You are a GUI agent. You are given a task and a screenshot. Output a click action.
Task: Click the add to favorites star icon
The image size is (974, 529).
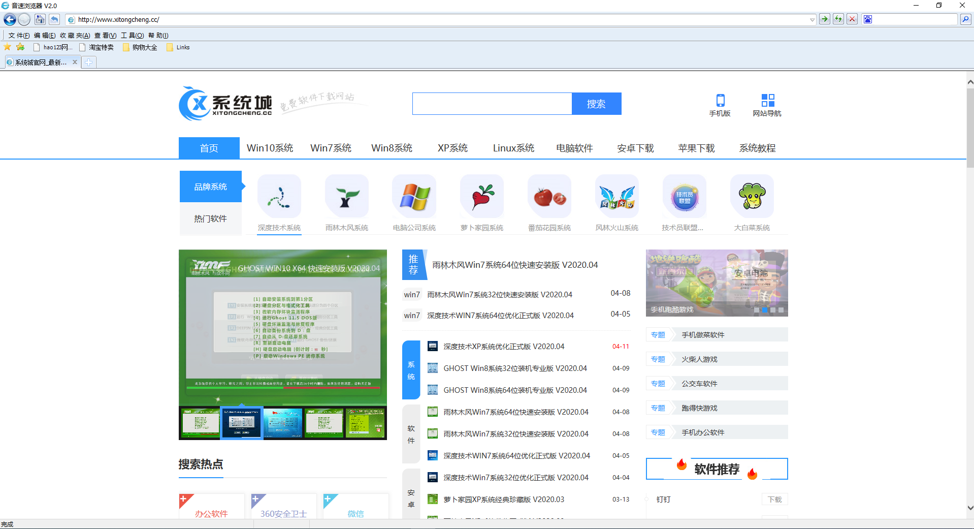pyautogui.click(x=20, y=47)
